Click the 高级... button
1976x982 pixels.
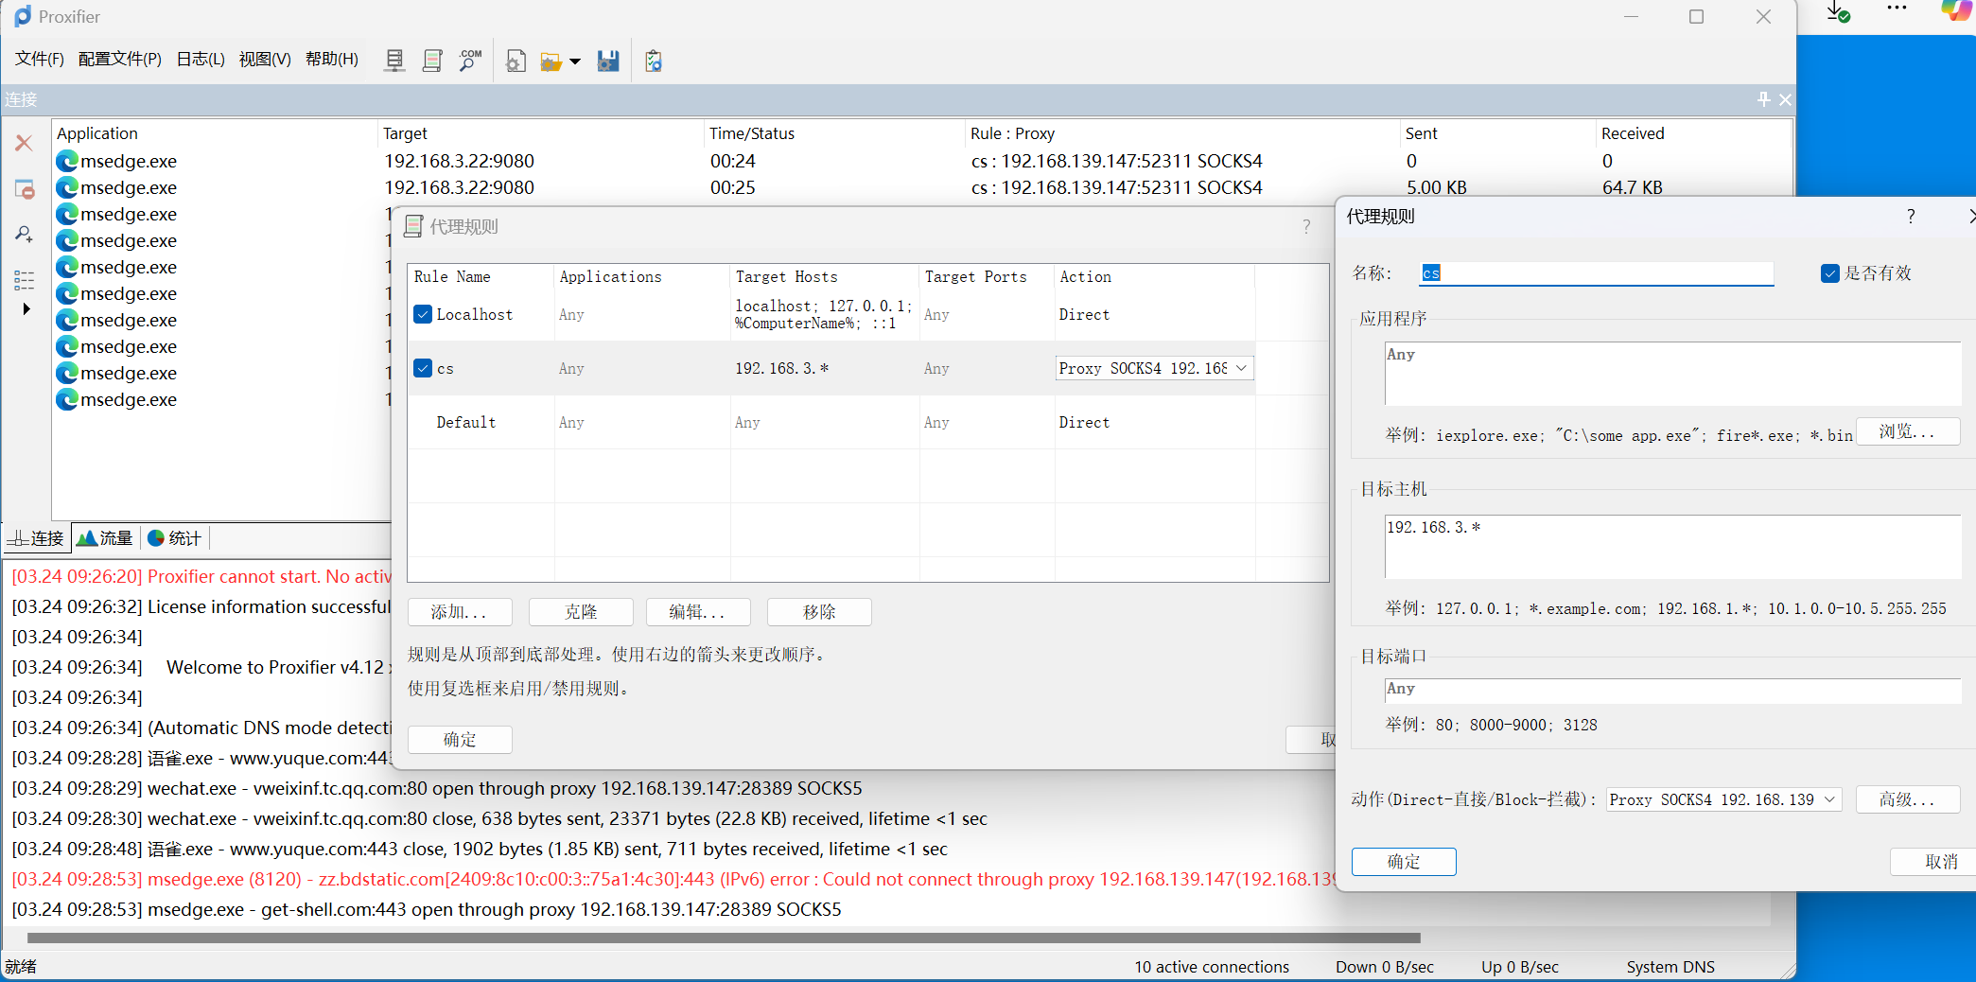1908,799
